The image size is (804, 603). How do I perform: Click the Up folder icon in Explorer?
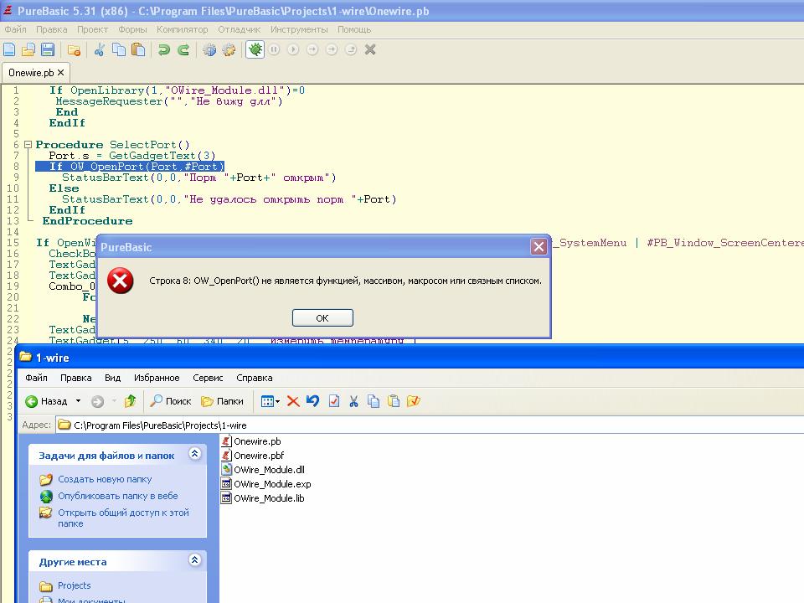coord(130,401)
